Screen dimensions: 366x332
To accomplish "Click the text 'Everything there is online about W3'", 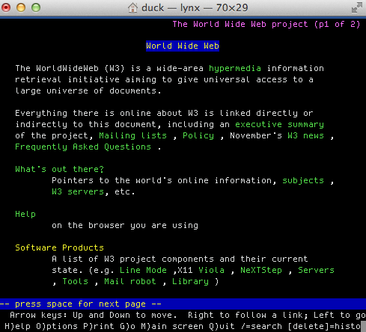I will [106, 113].
